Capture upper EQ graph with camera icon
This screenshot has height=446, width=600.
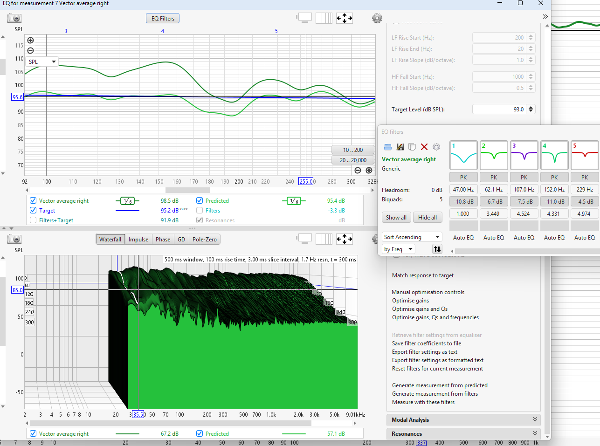point(14,19)
